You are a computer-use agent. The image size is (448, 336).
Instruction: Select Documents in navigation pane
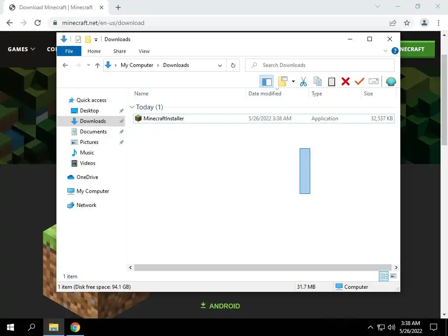point(93,131)
